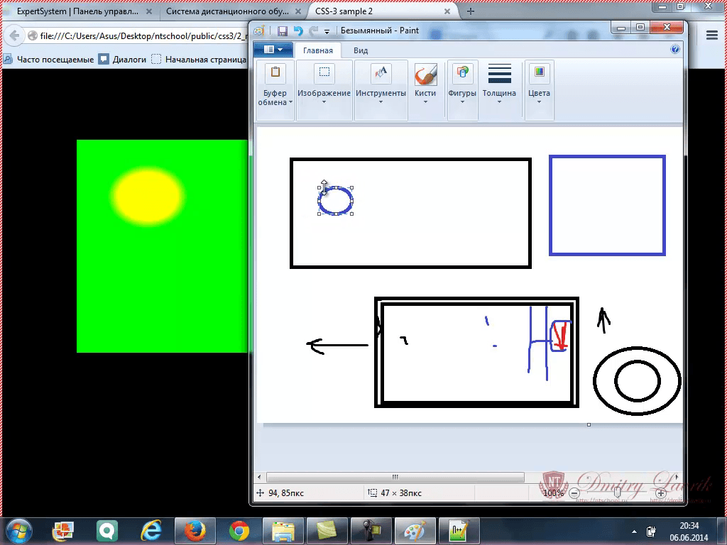Open the blue Paint file menu button
This screenshot has height=545, width=727.
click(x=273, y=50)
